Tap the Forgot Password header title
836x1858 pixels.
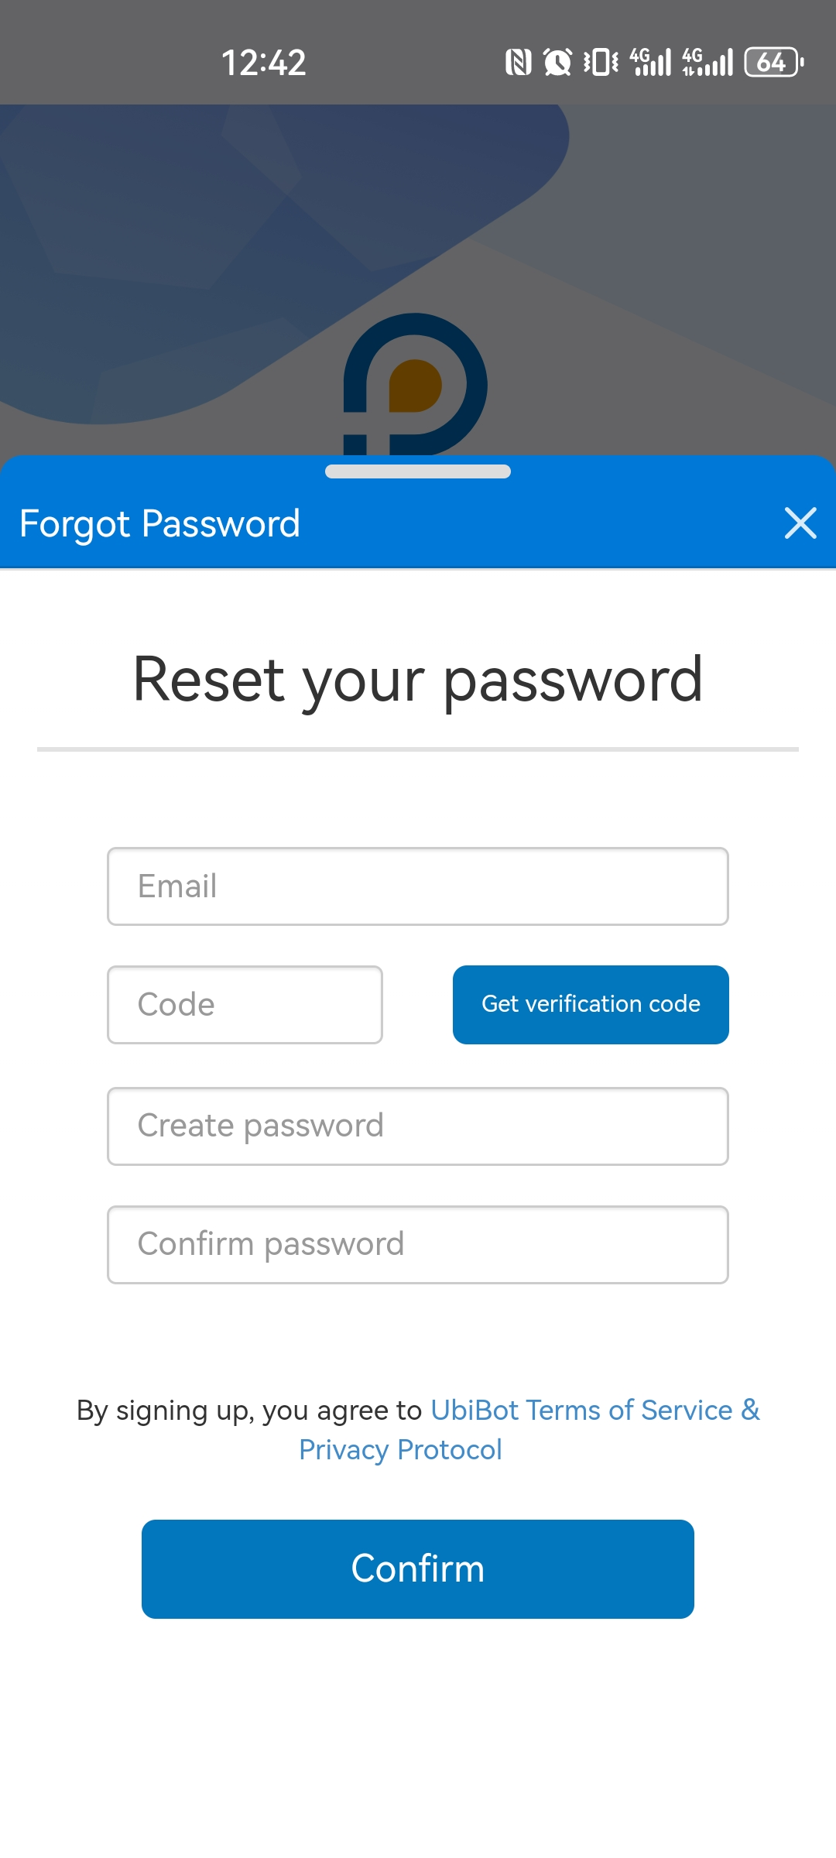[159, 524]
